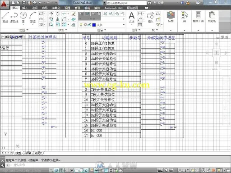Image resolution: width=231 pixels, height=173 pixels.
Task: Click the Properties (特性) panel button
Action: pos(171,17)
